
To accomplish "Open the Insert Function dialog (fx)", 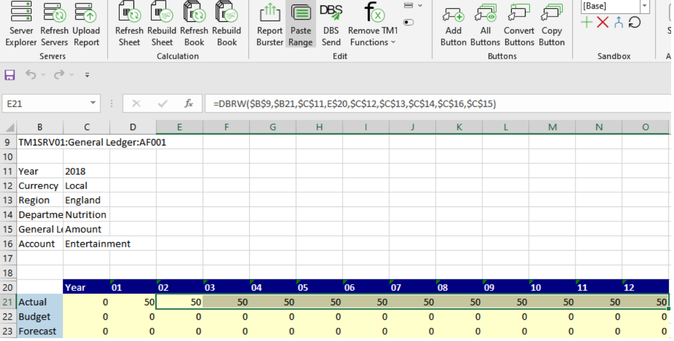I will click(188, 104).
